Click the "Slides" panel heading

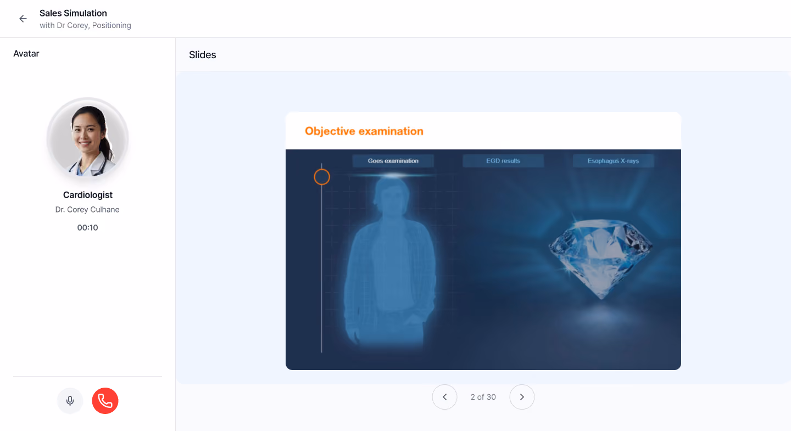pyautogui.click(x=203, y=55)
